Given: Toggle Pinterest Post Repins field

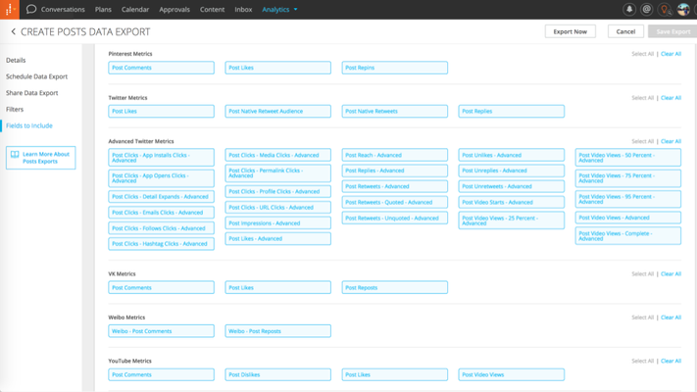Looking at the screenshot, I should (x=395, y=68).
